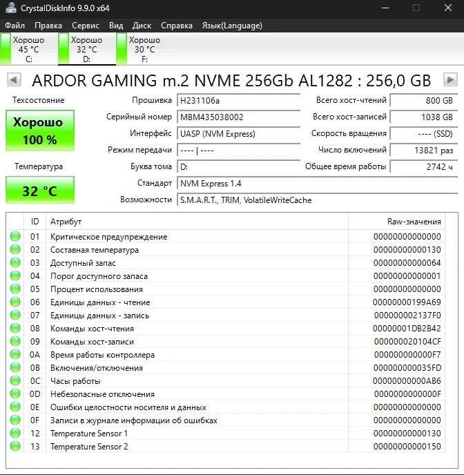The width and height of the screenshot is (464, 475).
Task: Click status icon for Порог доступного запаса row
Action: [x=15, y=275]
